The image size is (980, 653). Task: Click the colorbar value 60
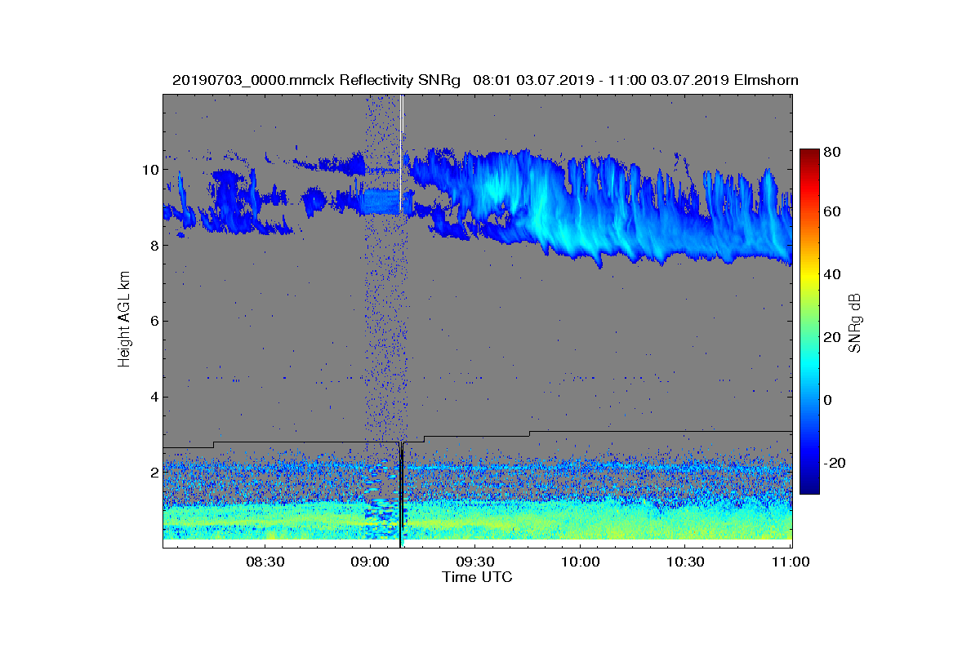tap(834, 212)
